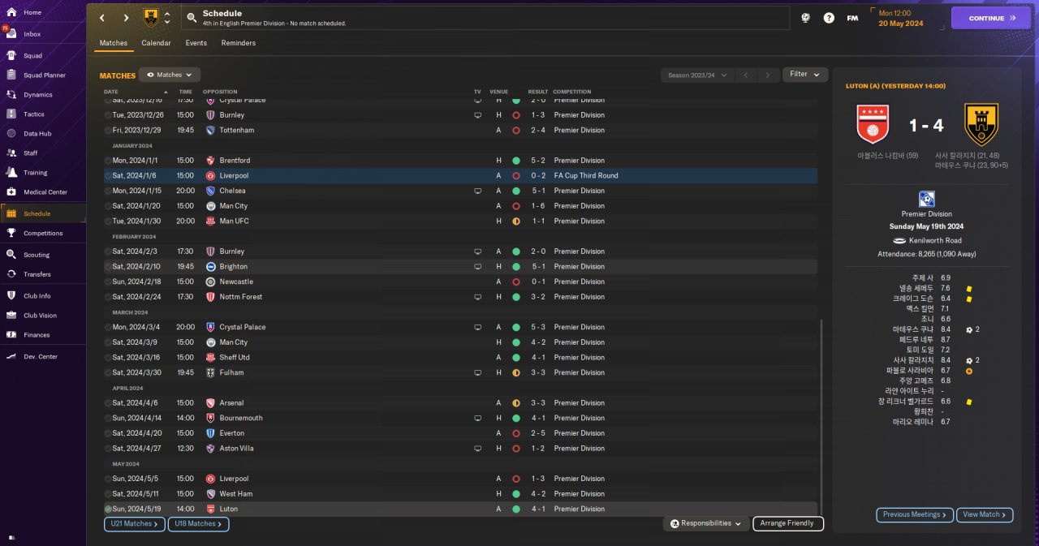This screenshot has width=1039, height=546.
Task: Open the Finances section
Action: tap(37, 335)
